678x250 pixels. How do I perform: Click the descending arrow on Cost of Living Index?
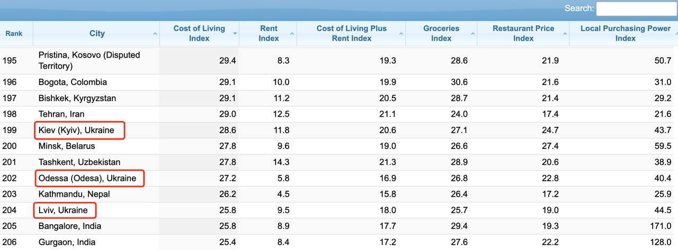pyautogui.click(x=235, y=34)
